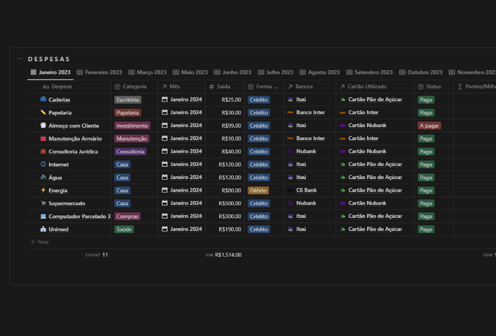The width and height of the screenshot is (496, 336).
Task: Click the hospital icon next to Unimed
Action: coord(43,229)
